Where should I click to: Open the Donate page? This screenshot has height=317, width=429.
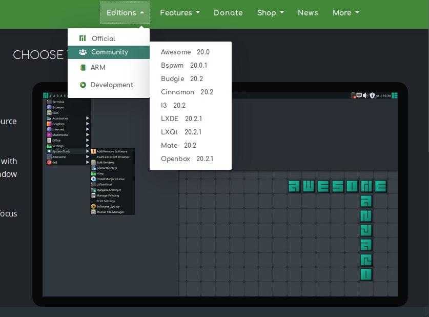pos(228,13)
